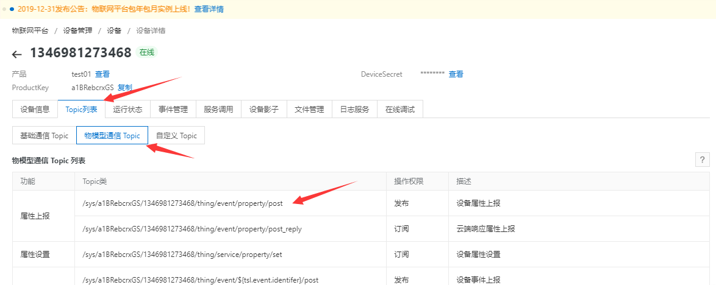Switch to 日志服务 tab

click(x=354, y=110)
